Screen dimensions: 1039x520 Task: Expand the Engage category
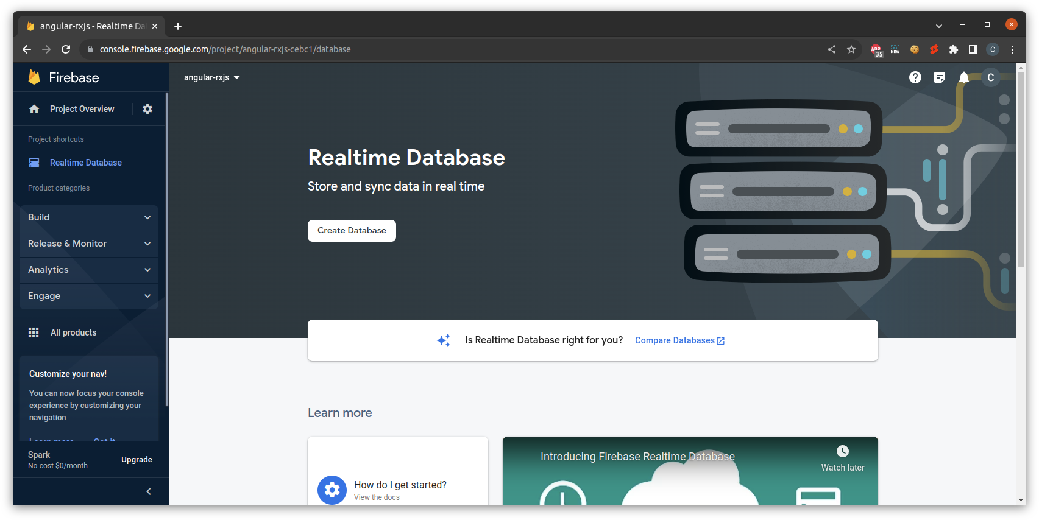tap(89, 296)
